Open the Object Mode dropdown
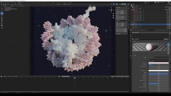 (x=7, y=4)
